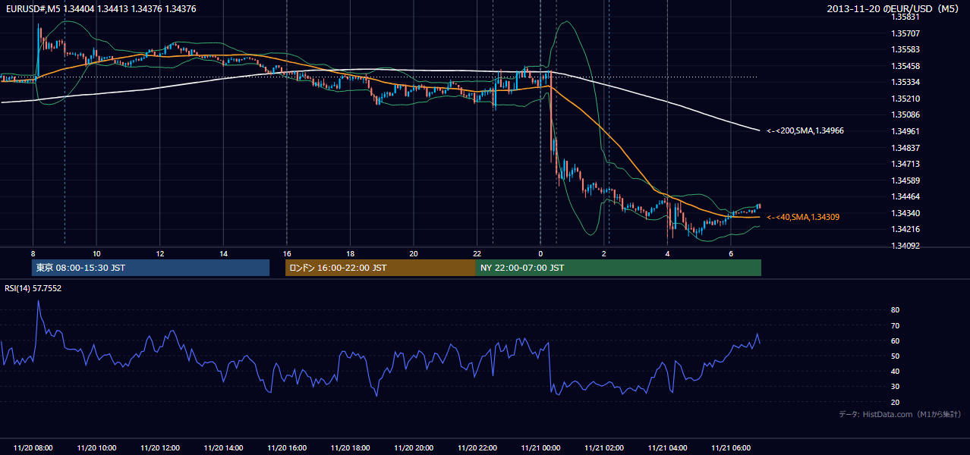Click hour label 16 under the price chart
The image size is (970, 455).
(x=287, y=253)
